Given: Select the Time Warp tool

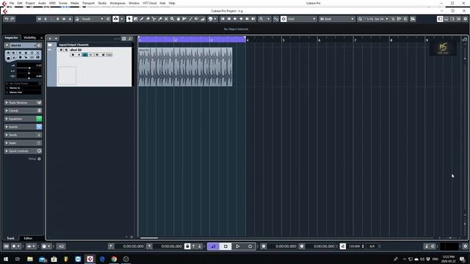Looking at the screenshot, I should 184,19.
